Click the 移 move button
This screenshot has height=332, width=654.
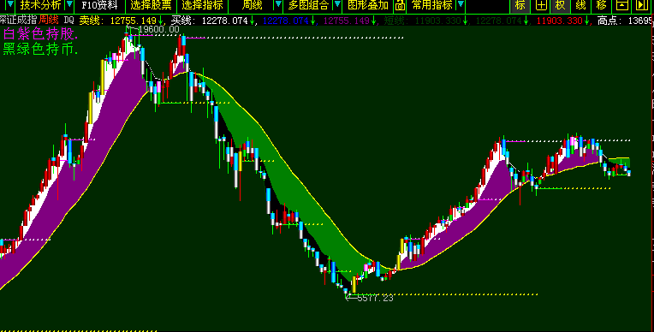coord(601,6)
